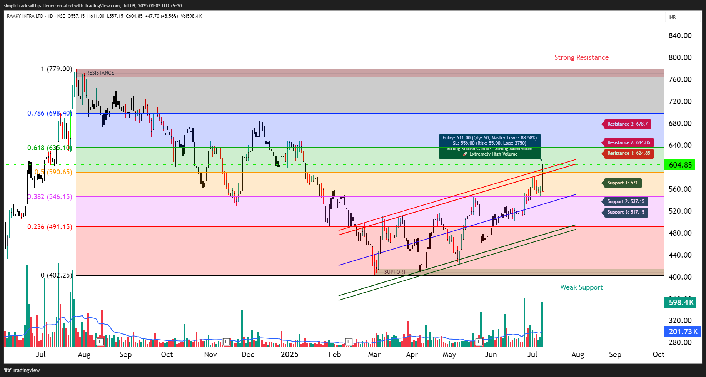
Task: Click the 800.00 price axis label
Action: (680, 57)
